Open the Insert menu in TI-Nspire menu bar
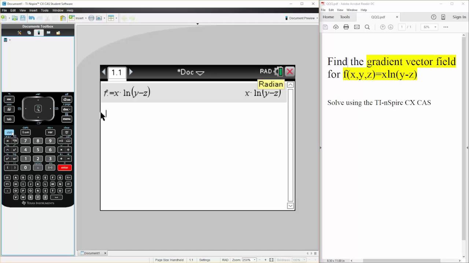469x263 pixels. 33,10
